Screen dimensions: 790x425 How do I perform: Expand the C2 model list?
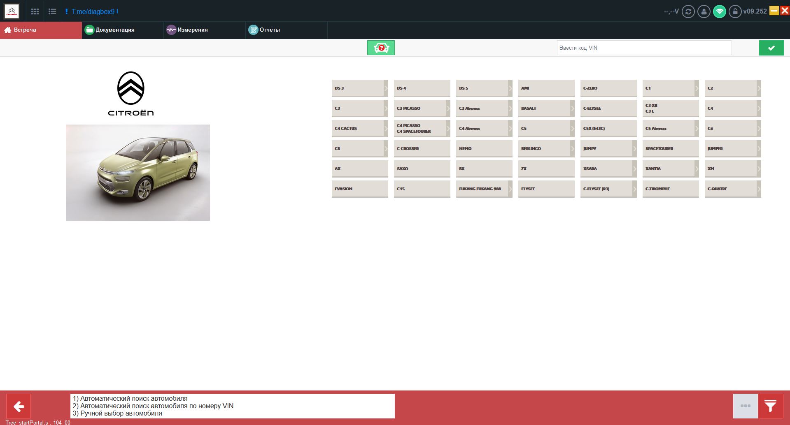click(759, 88)
